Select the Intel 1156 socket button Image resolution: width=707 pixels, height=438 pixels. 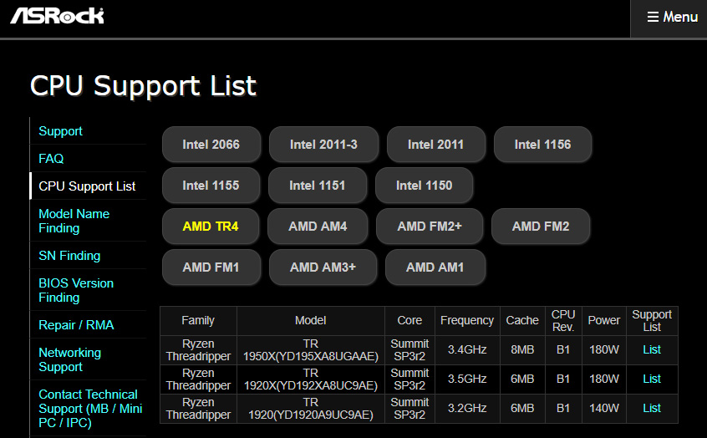(x=542, y=145)
